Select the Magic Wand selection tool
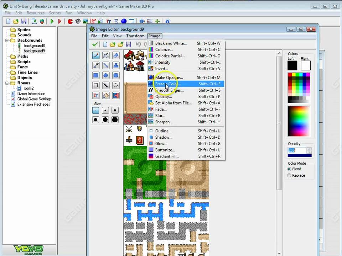The image size is (342, 256). [106, 85]
